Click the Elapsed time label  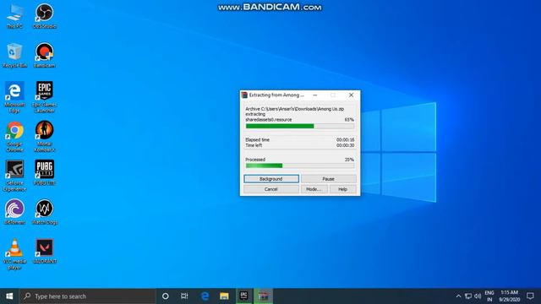point(257,140)
